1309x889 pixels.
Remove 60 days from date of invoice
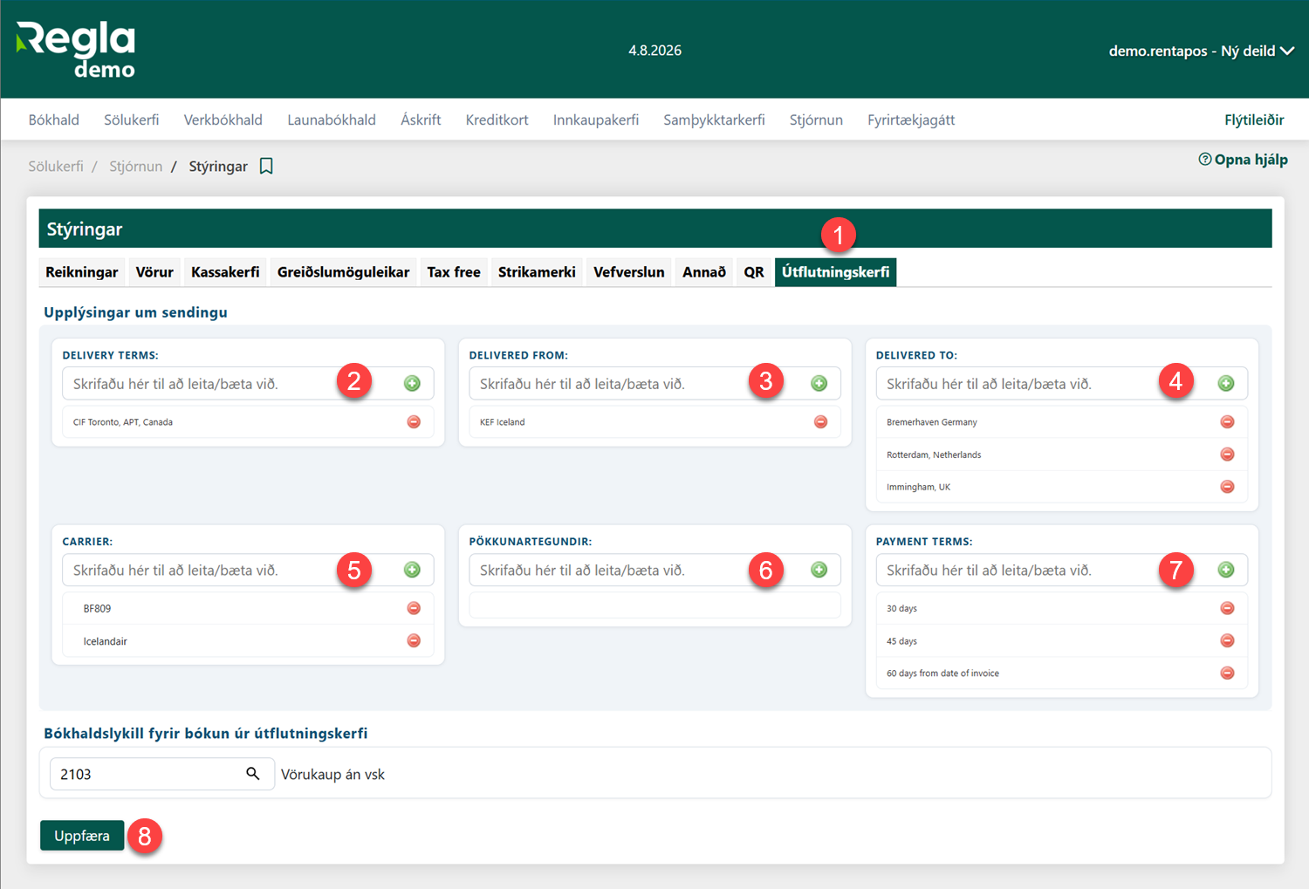point(1227,674)
